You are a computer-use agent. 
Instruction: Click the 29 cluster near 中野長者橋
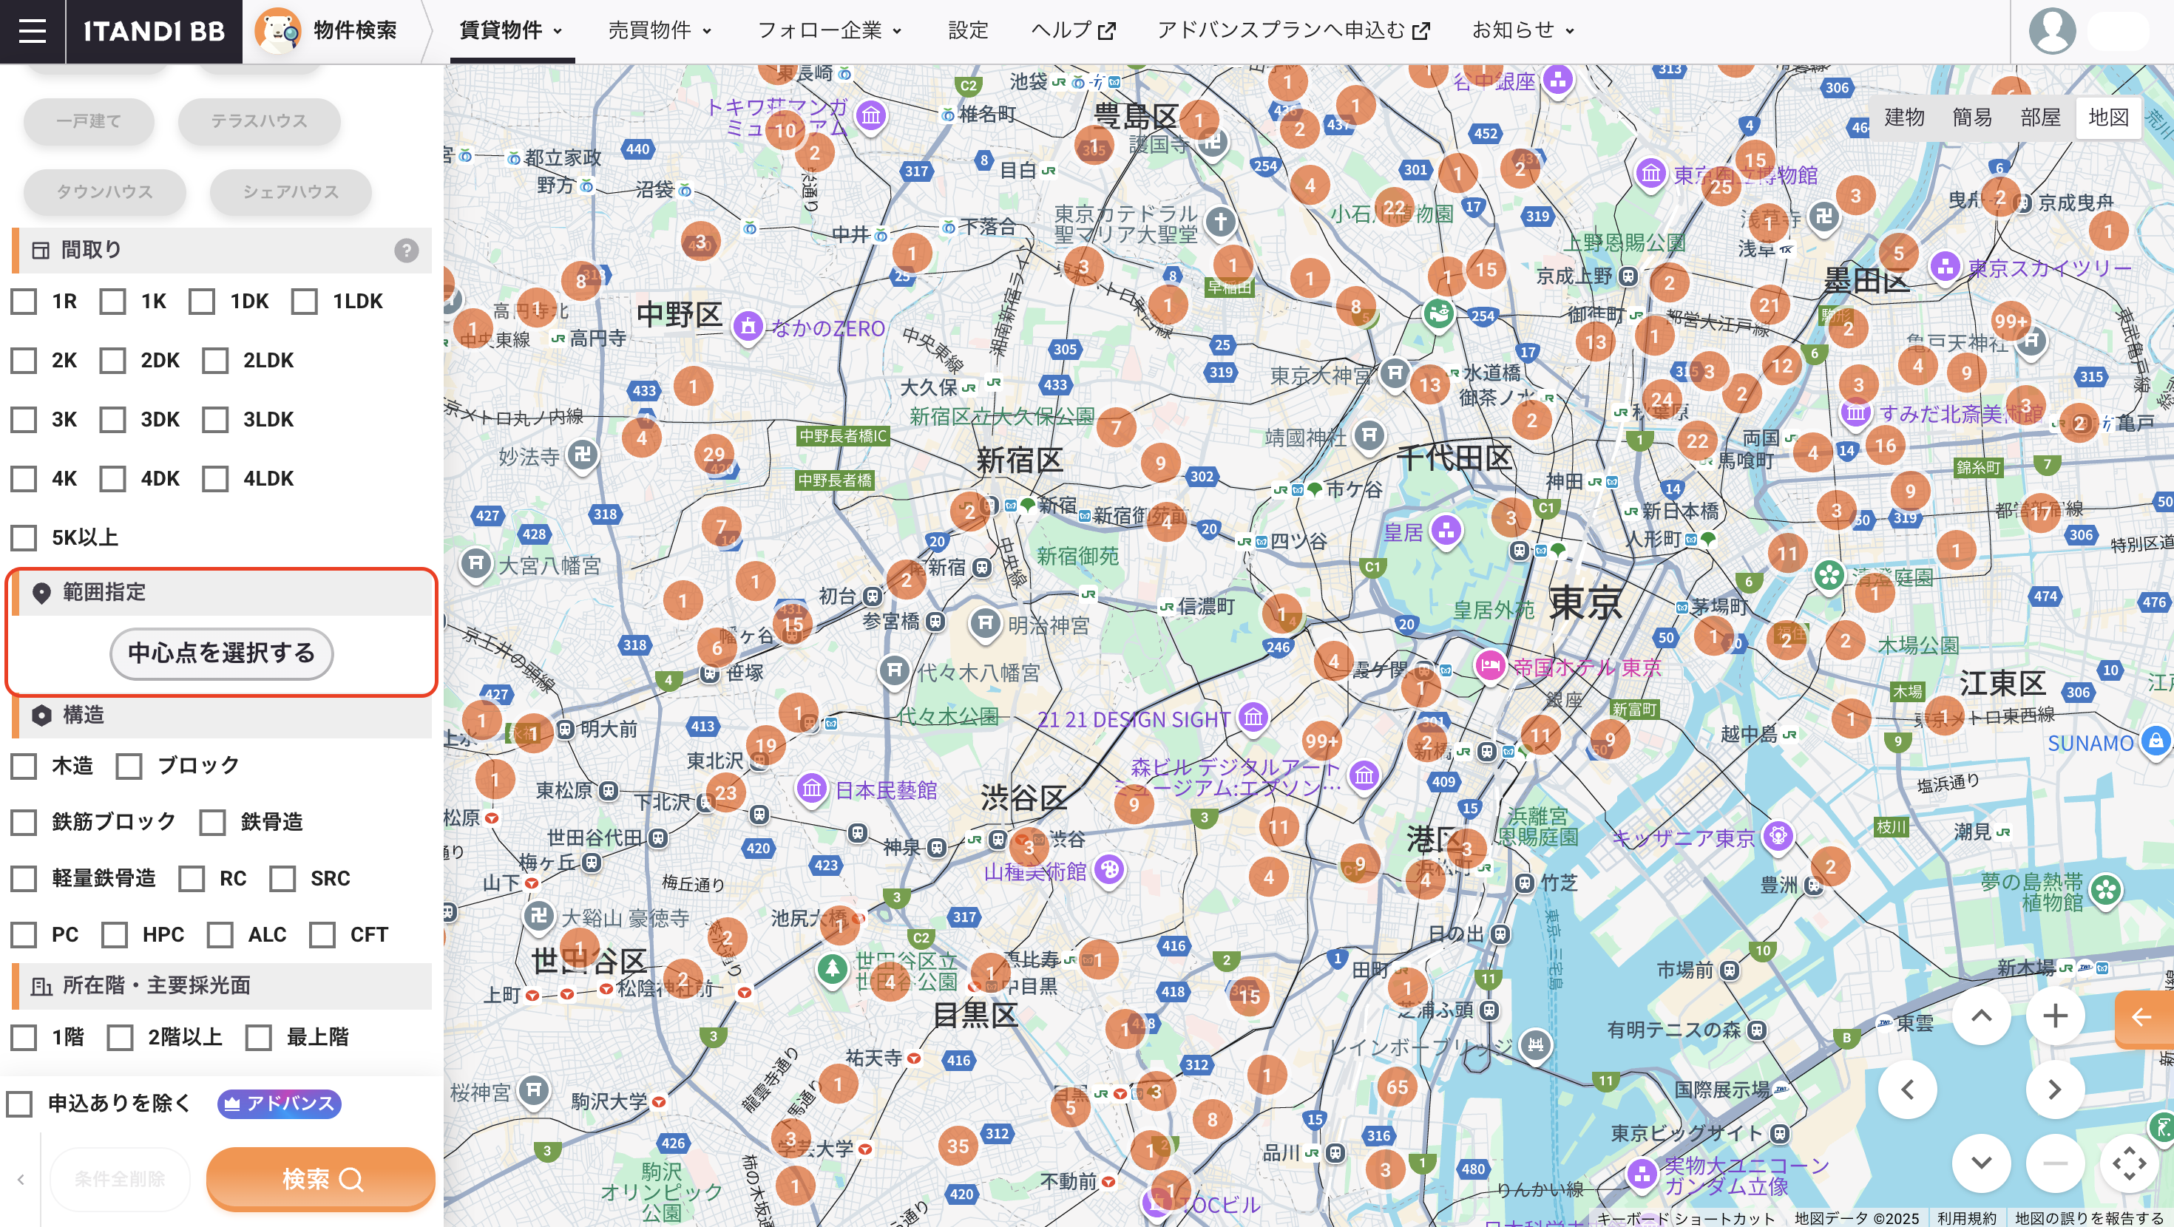[x=714, y=454]
